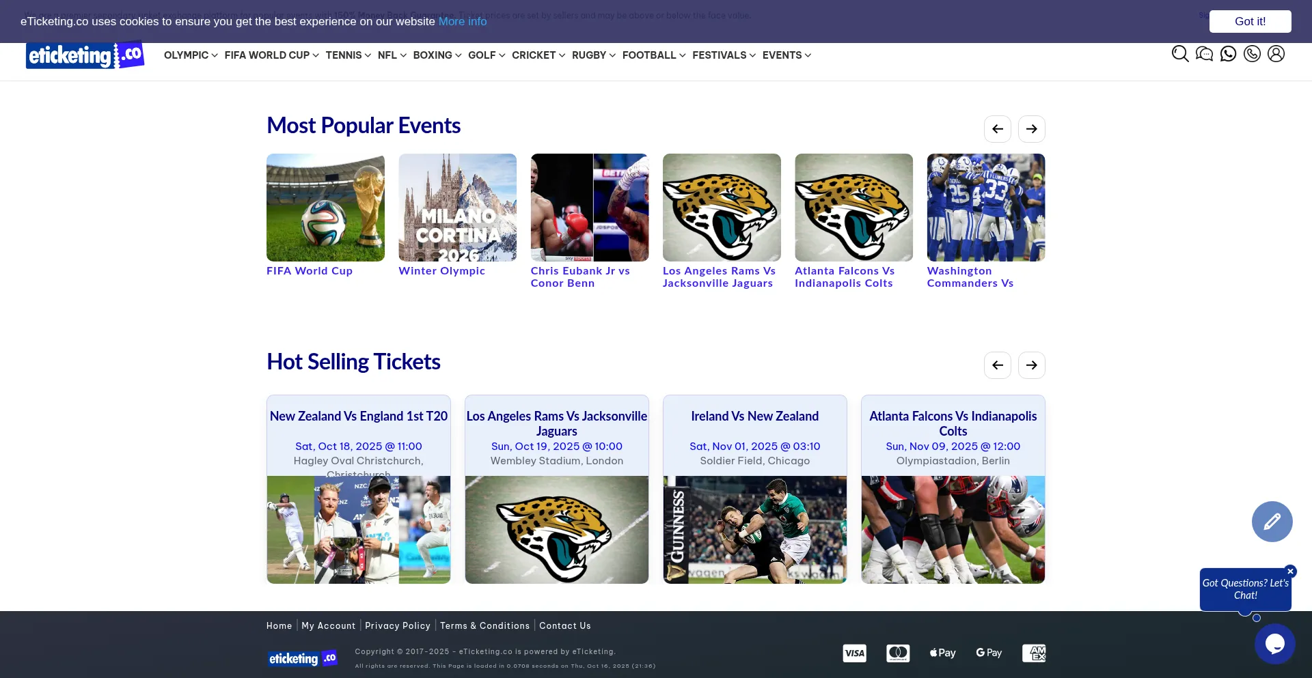Click the Visa payment icon

[854, 653]
